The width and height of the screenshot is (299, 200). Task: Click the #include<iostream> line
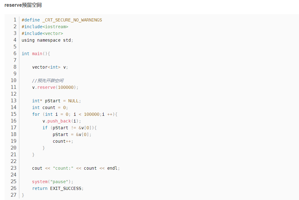[45, 27]
